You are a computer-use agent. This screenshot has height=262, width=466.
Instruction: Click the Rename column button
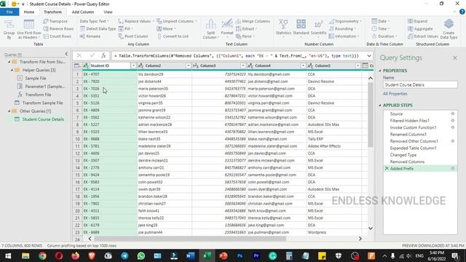(x=90, y=36)
